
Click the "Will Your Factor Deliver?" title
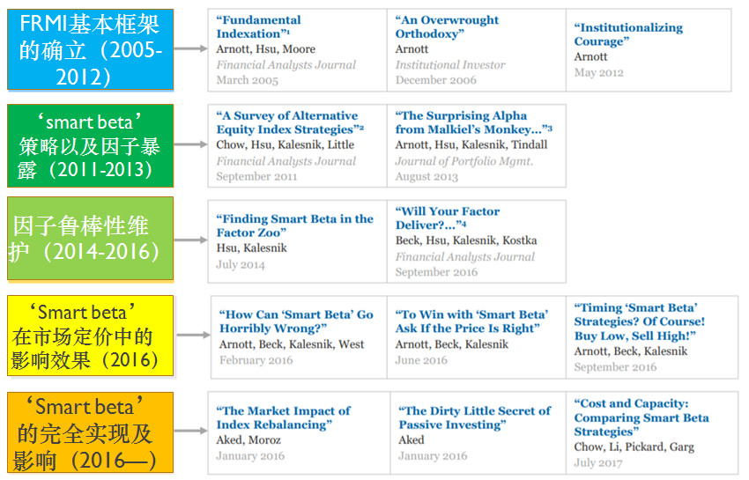click(x=447, y=218)
